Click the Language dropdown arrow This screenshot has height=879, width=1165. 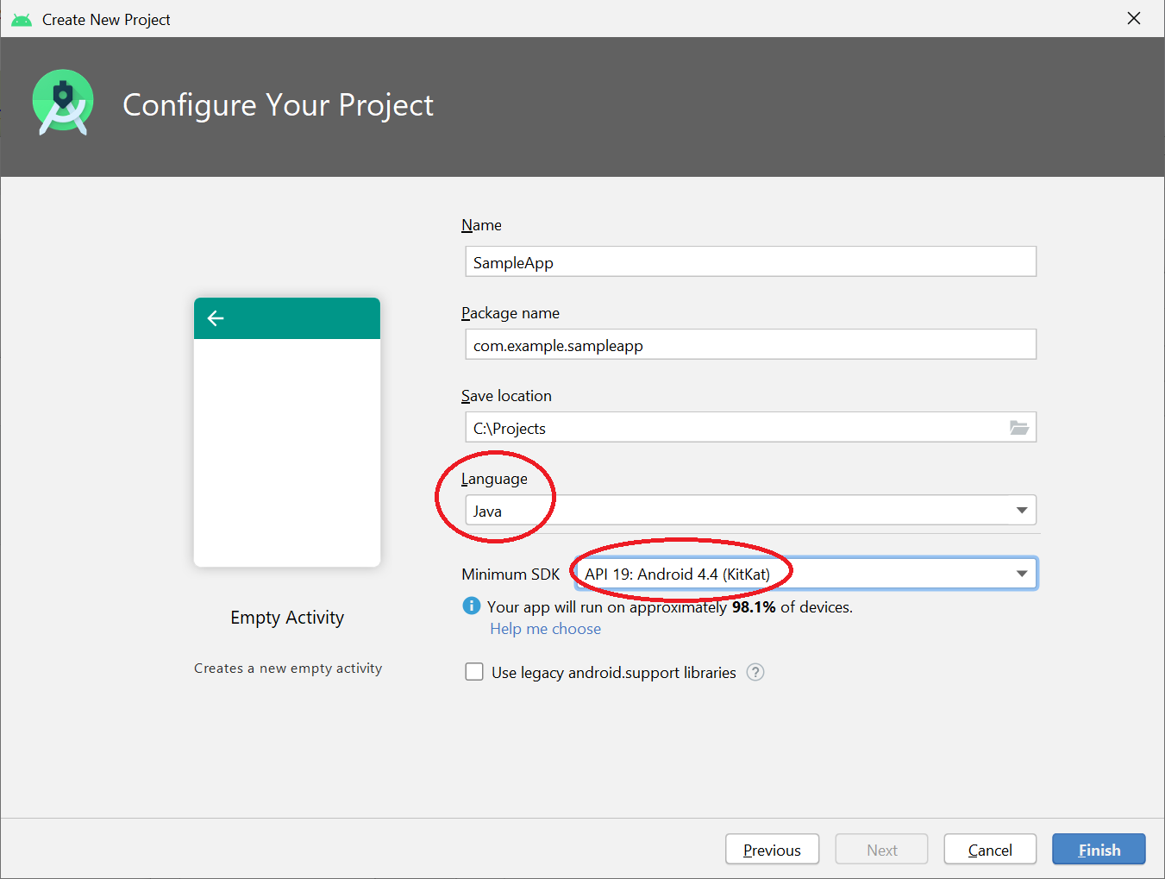tap(1022, 510)
